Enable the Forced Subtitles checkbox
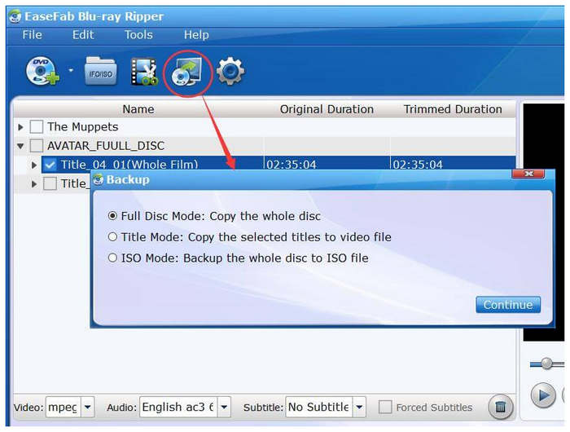The image size is (570, 432). (385, 407)
